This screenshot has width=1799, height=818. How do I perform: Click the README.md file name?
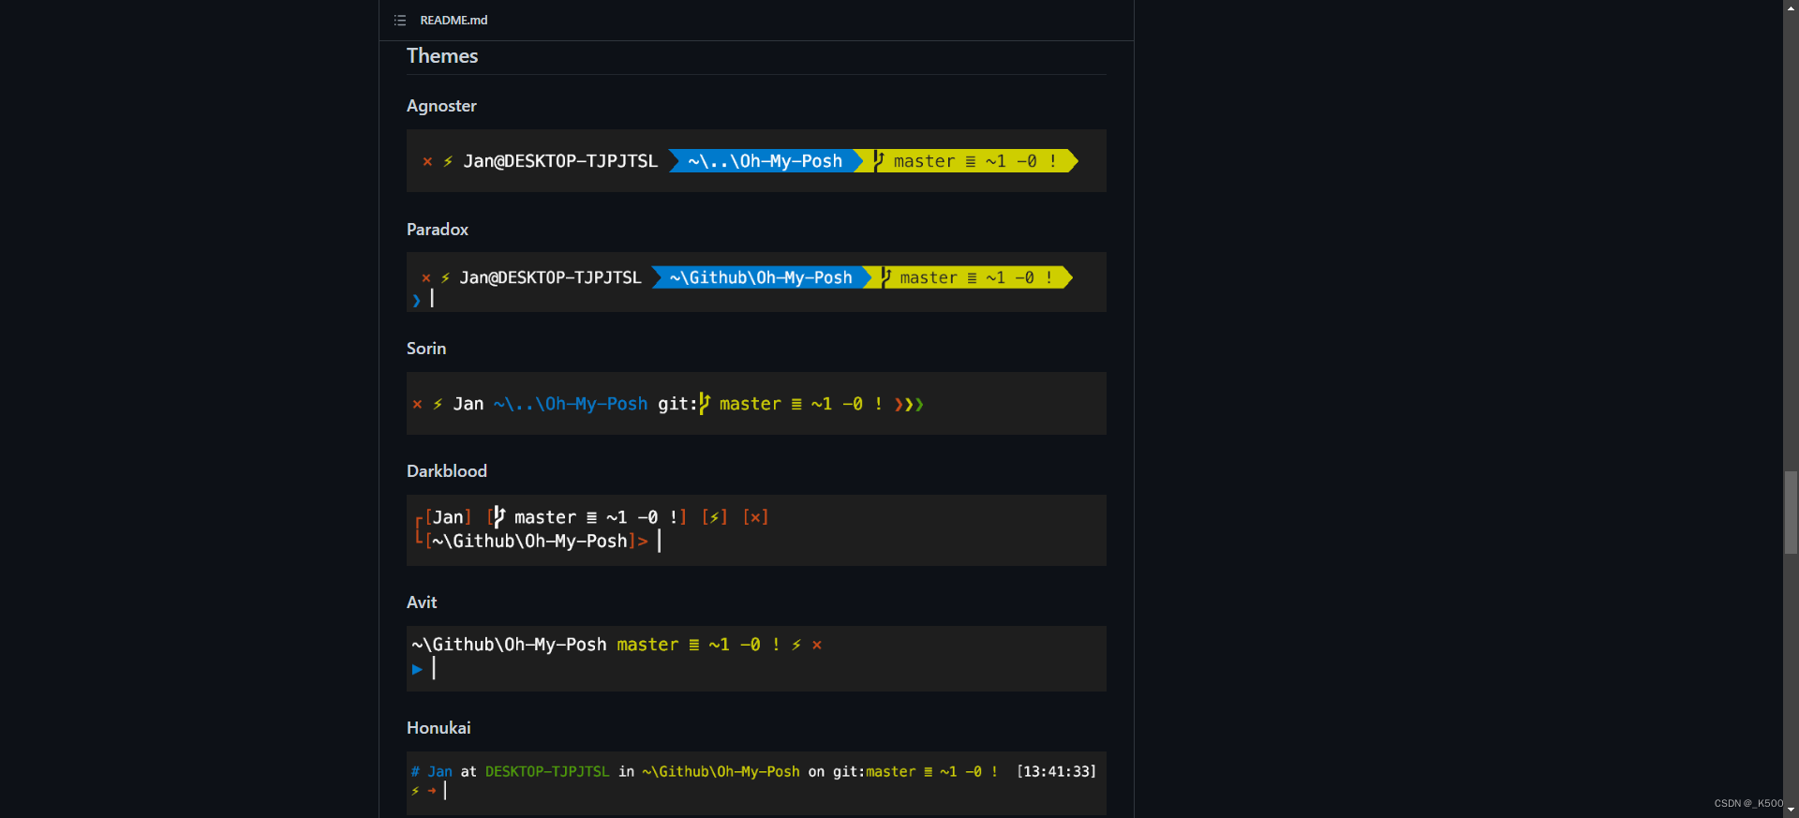[x=453, y=21]
